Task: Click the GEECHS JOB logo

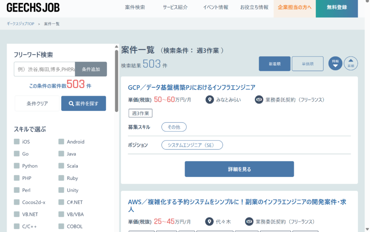Action: pos(33,8)
